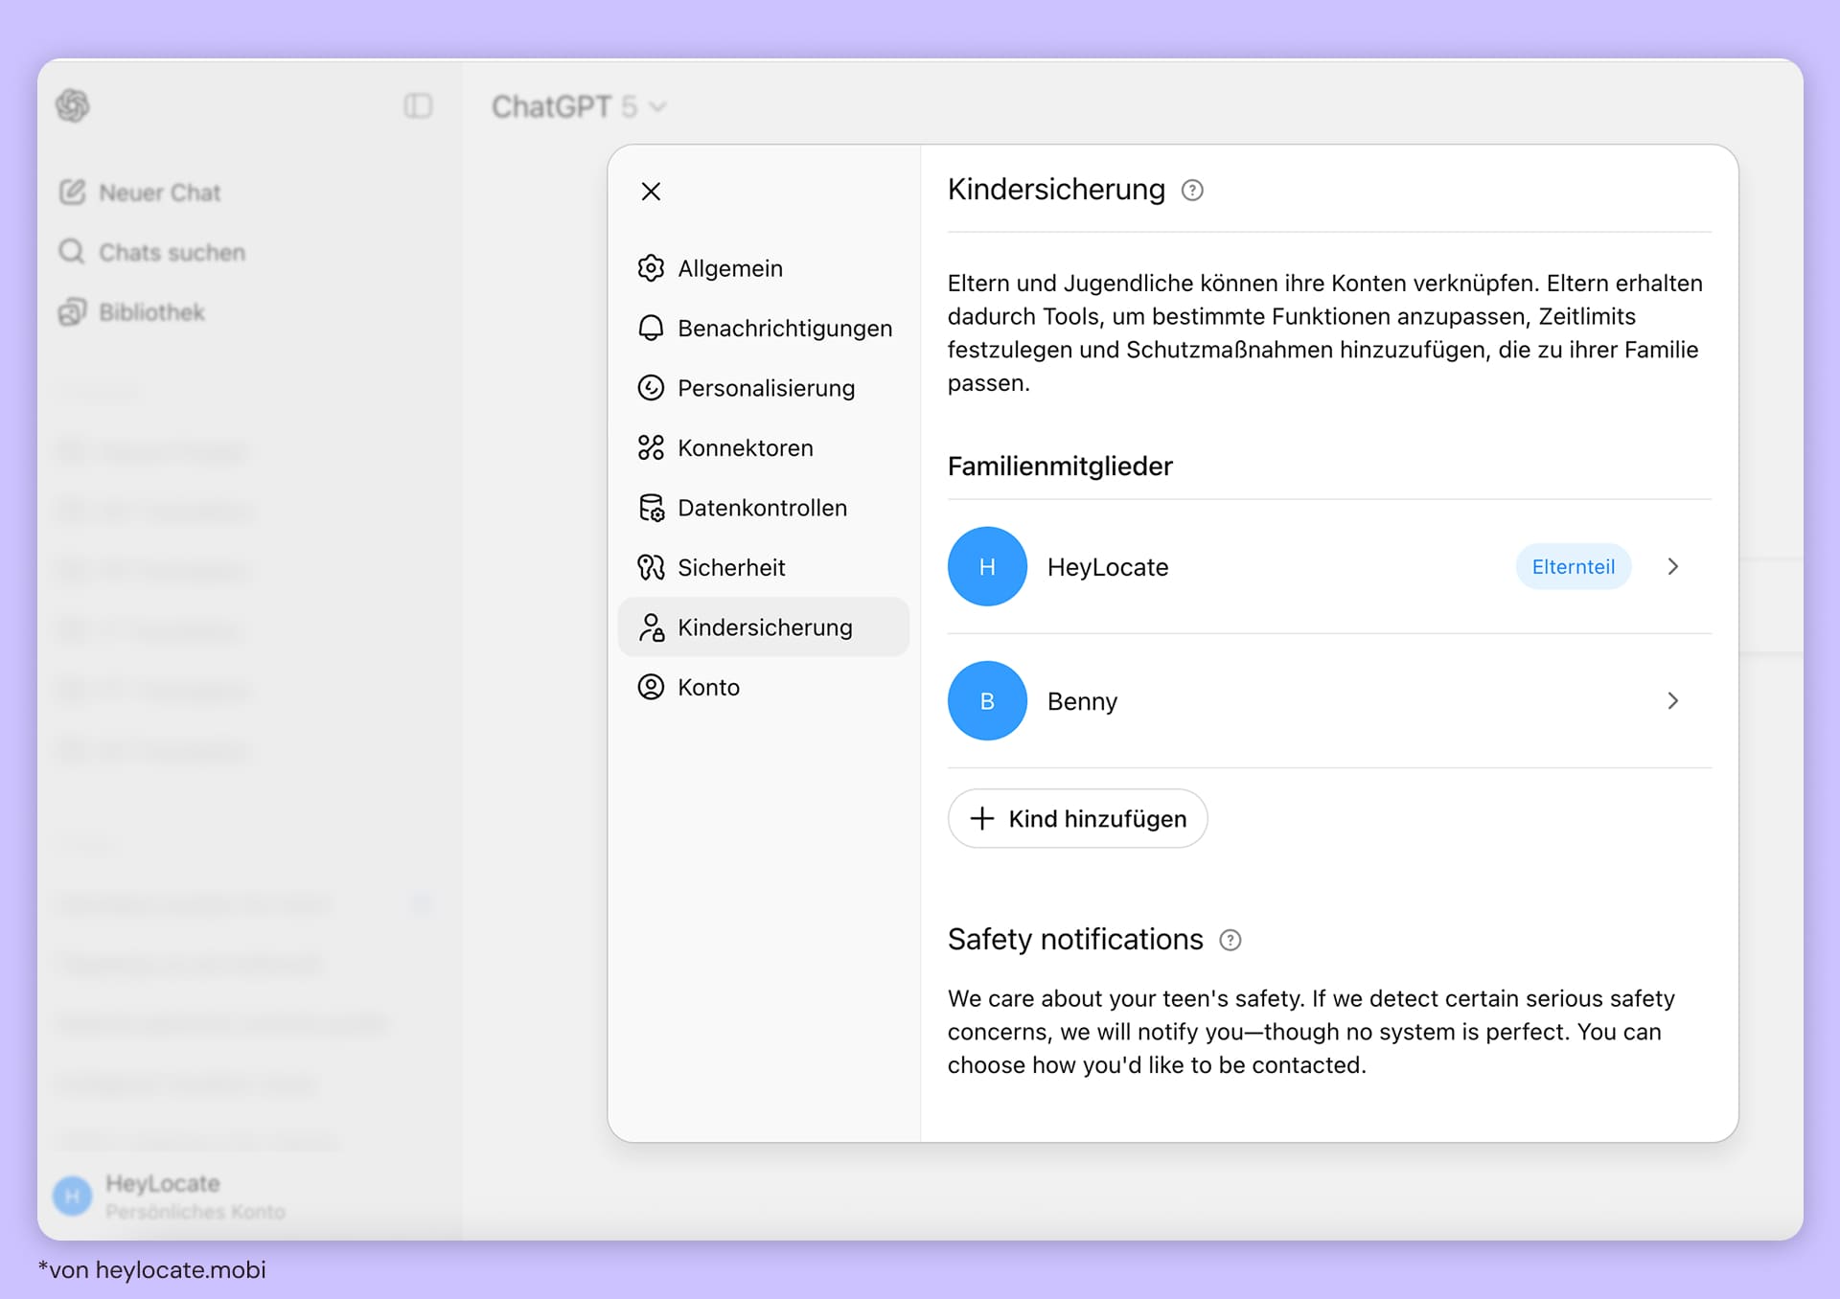Open the HeyLocate account menu in the sidebar footer
1840x1299 pixels.
click(x=170, y=1196)
